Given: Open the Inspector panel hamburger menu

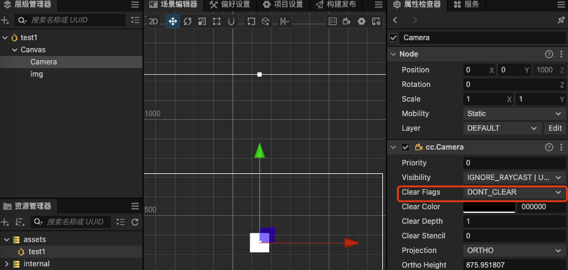Looking at the screenshot, I should [x=561, y=5].
